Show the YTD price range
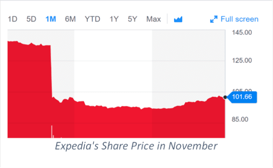The image size is (273, 168). [93, 19]
